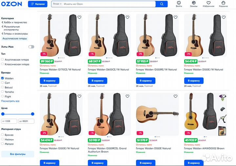Viewport: 236px width, 166px height.
Task: Click the minimum price input field
Action: [9, 121]
